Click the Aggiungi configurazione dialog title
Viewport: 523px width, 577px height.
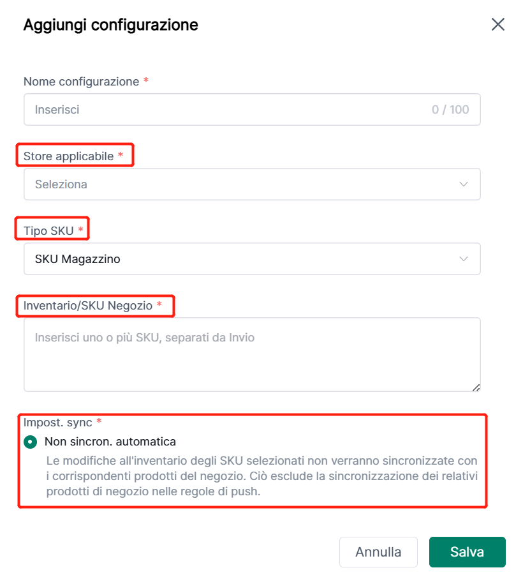click(x=110, y=25)
